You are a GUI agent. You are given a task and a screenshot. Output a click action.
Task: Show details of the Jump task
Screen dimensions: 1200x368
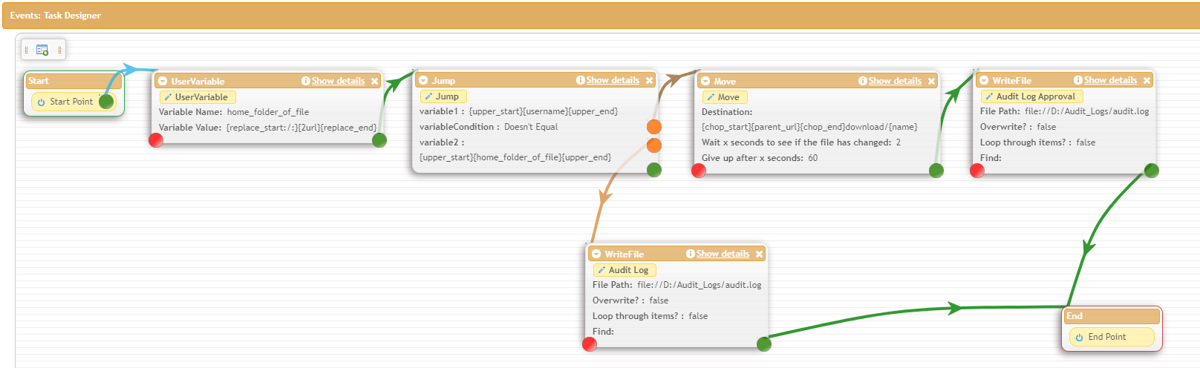613,80
